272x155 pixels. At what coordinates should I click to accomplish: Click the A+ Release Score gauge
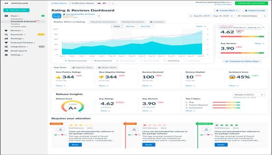[x=73, y=106]
